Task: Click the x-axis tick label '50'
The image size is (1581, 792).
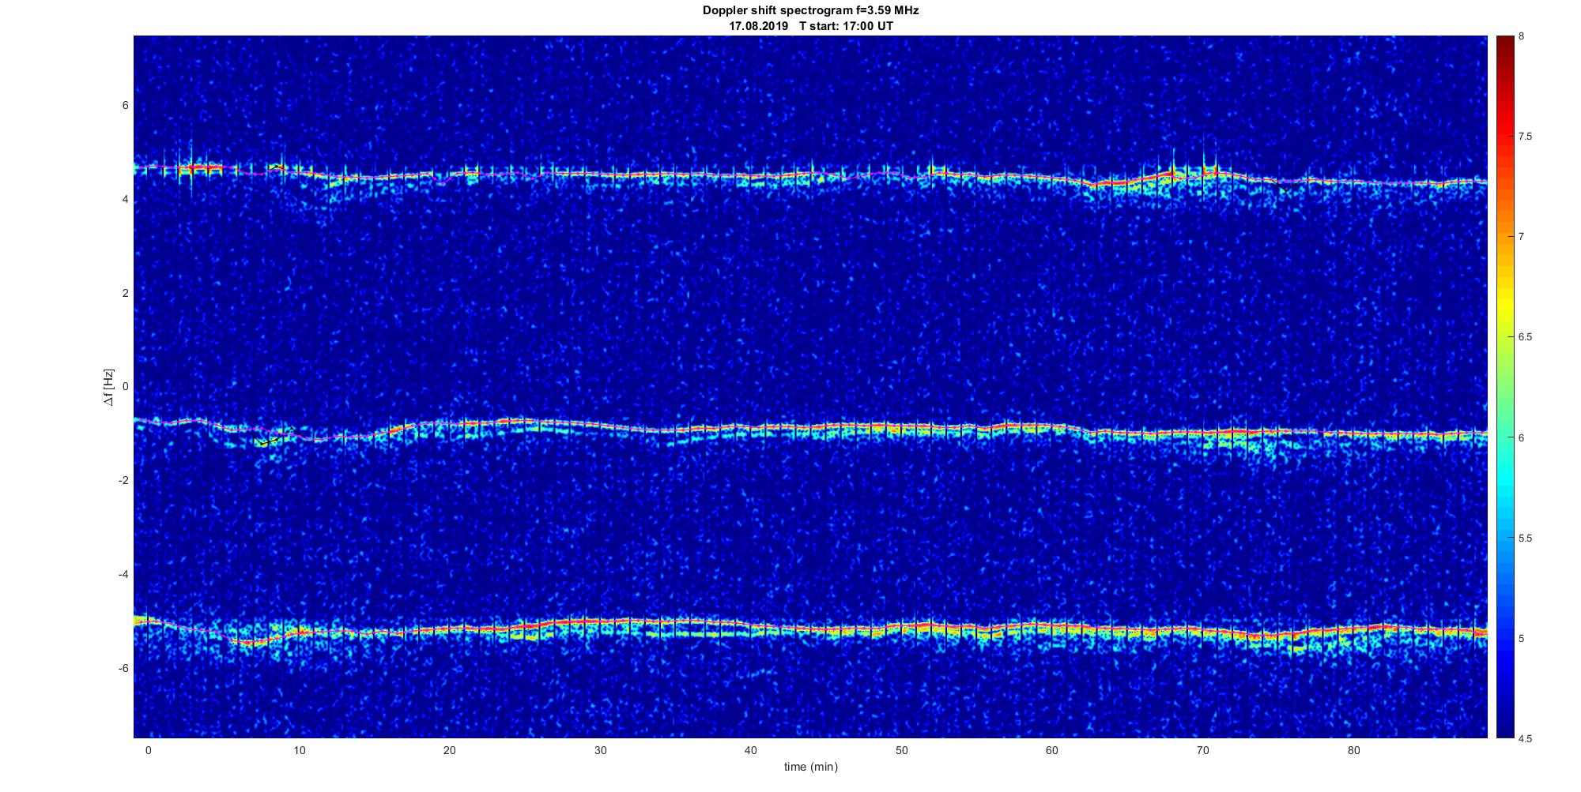Action: tap(902, 750)
